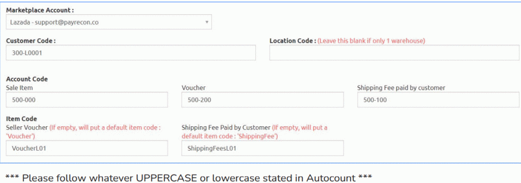
Task: Click the Voucher account code field 500-200
Action: (263, 99)
